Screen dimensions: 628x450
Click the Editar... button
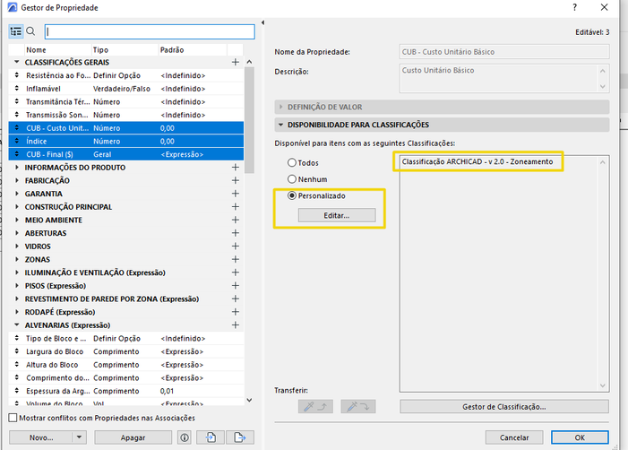point(337,215)
